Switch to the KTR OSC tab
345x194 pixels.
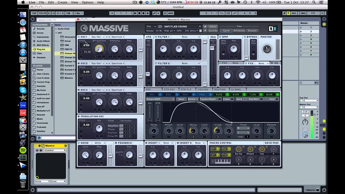[x=170, y=89]
